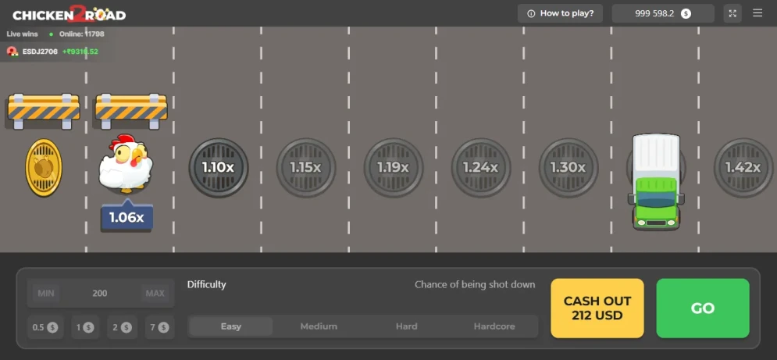Click the green GO button

coord(703,308)
